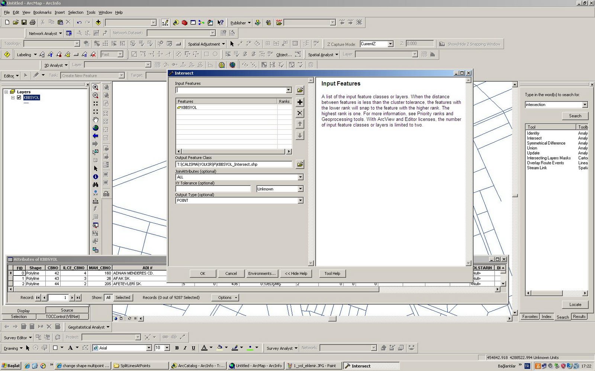The image size is (595, 371).
Task: Click the Edit tool arrow in Spatial Adjustment
Action: tap(232, 44)
